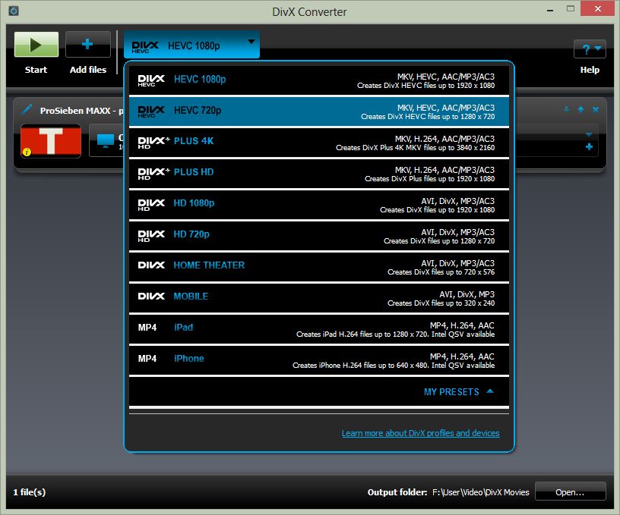
Task: Pick the HD 720p profile
Action: [x=318, y=236]
